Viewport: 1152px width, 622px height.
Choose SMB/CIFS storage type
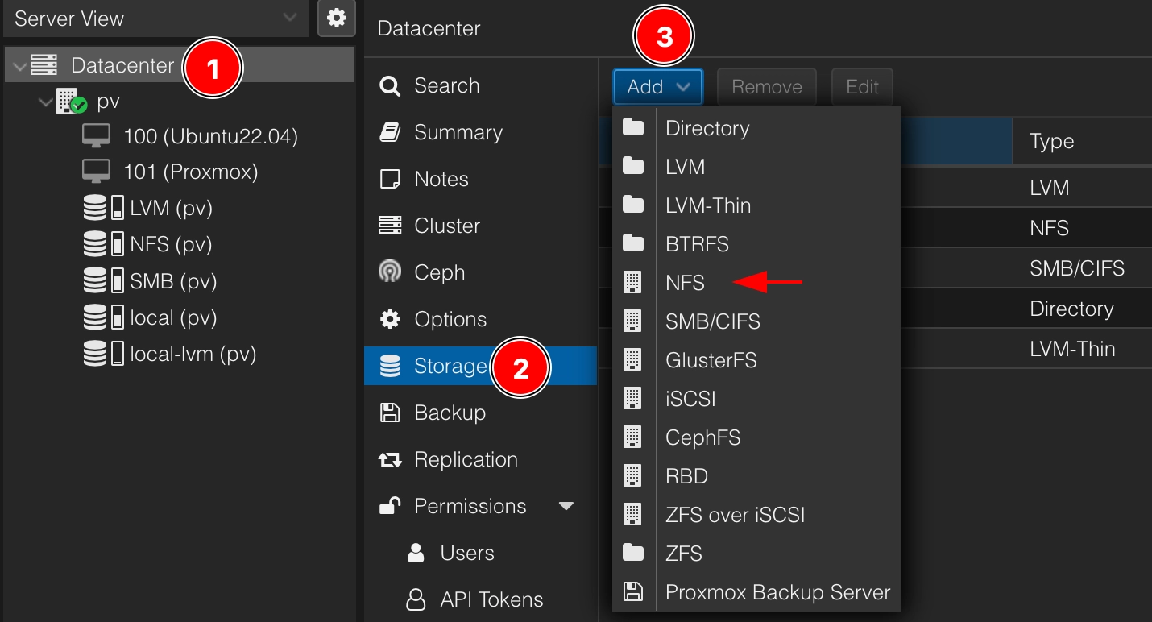click(712, 321)
